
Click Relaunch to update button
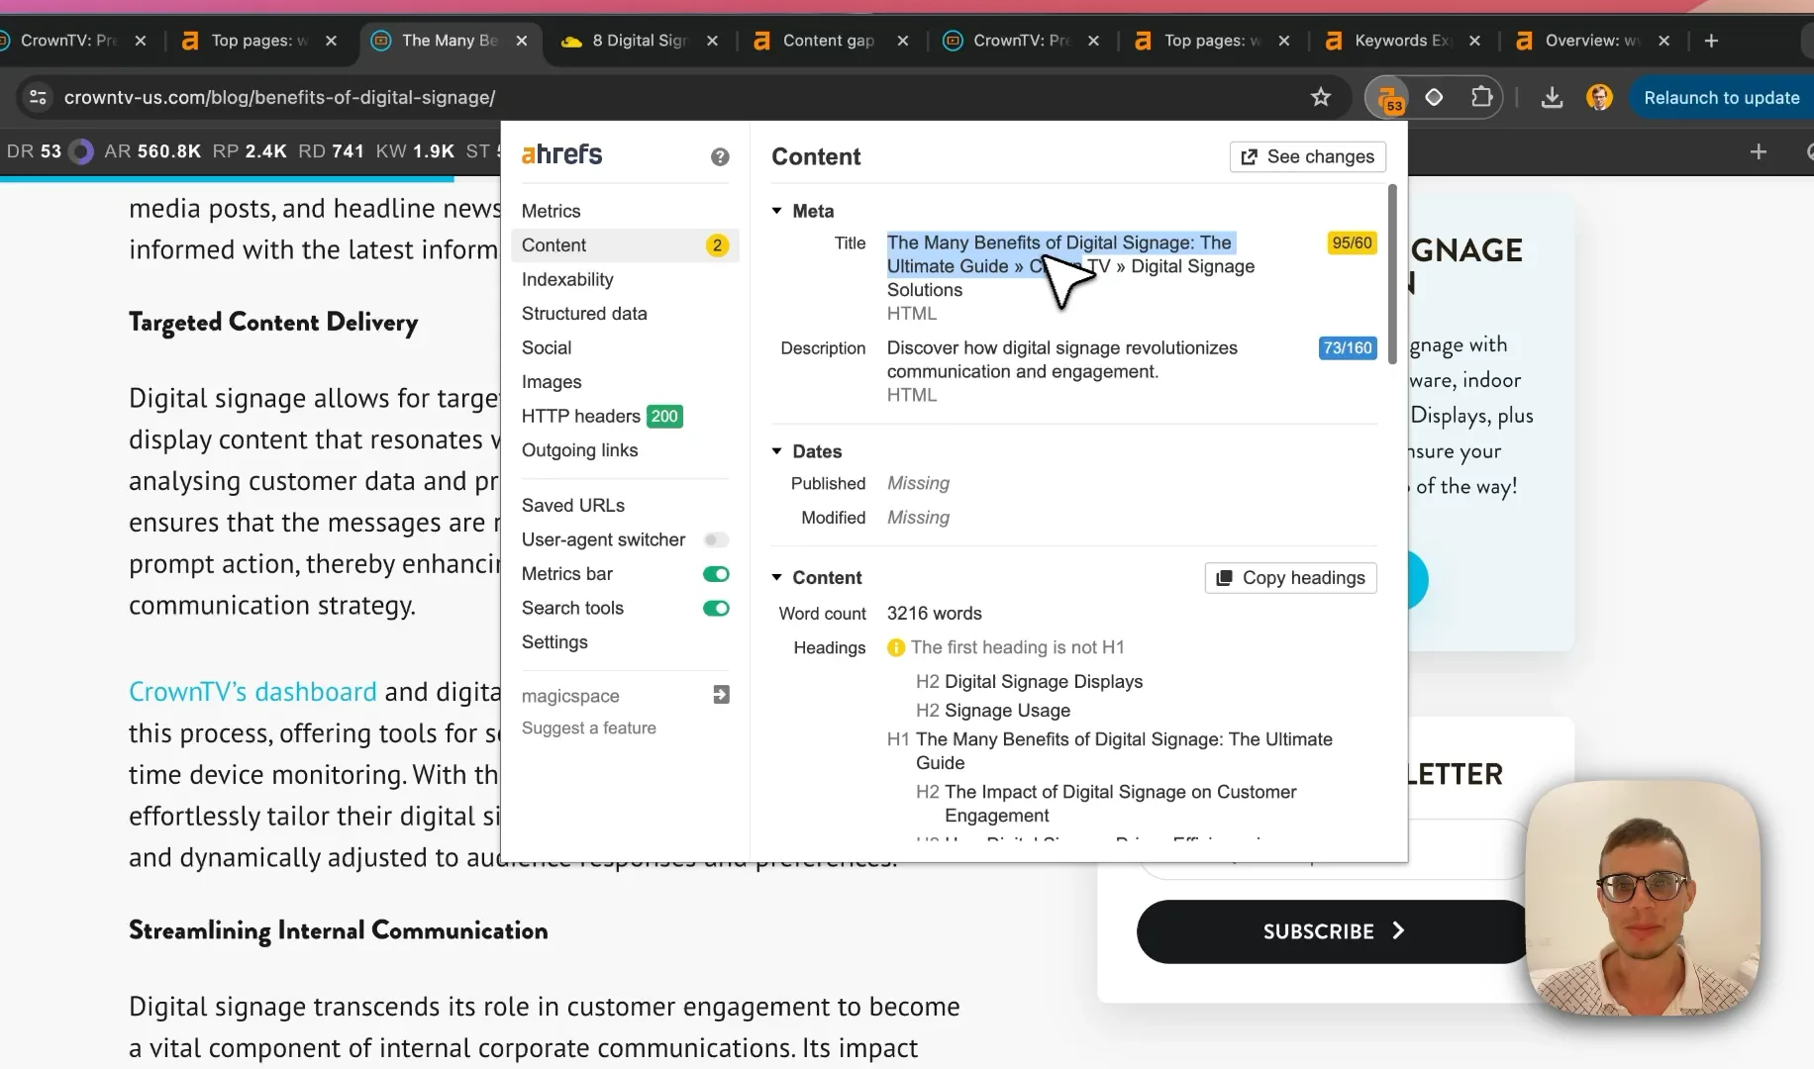[x=1721, y=97]
